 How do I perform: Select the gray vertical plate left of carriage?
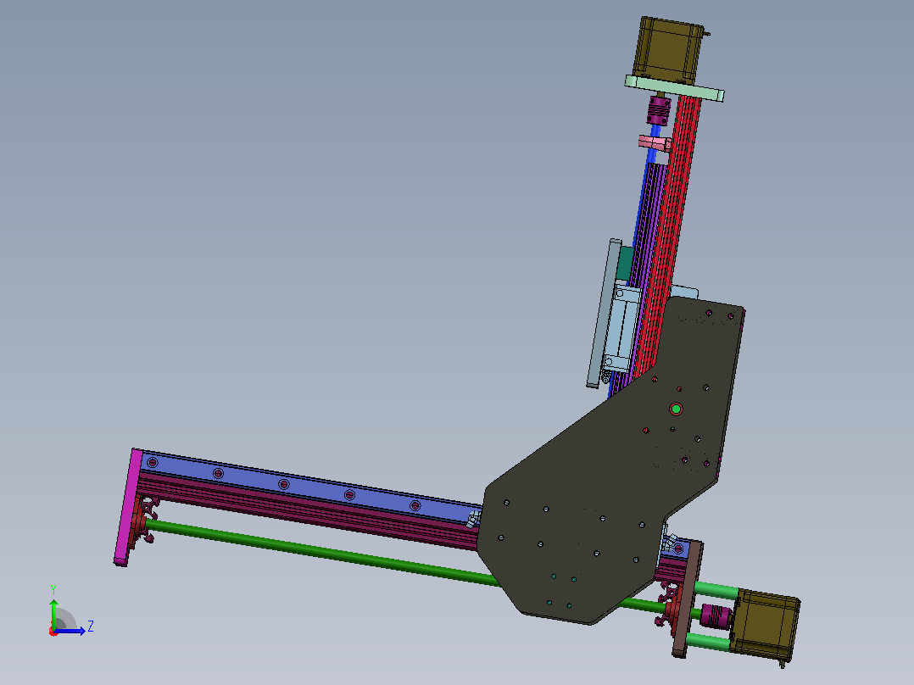tap(603, 313)
